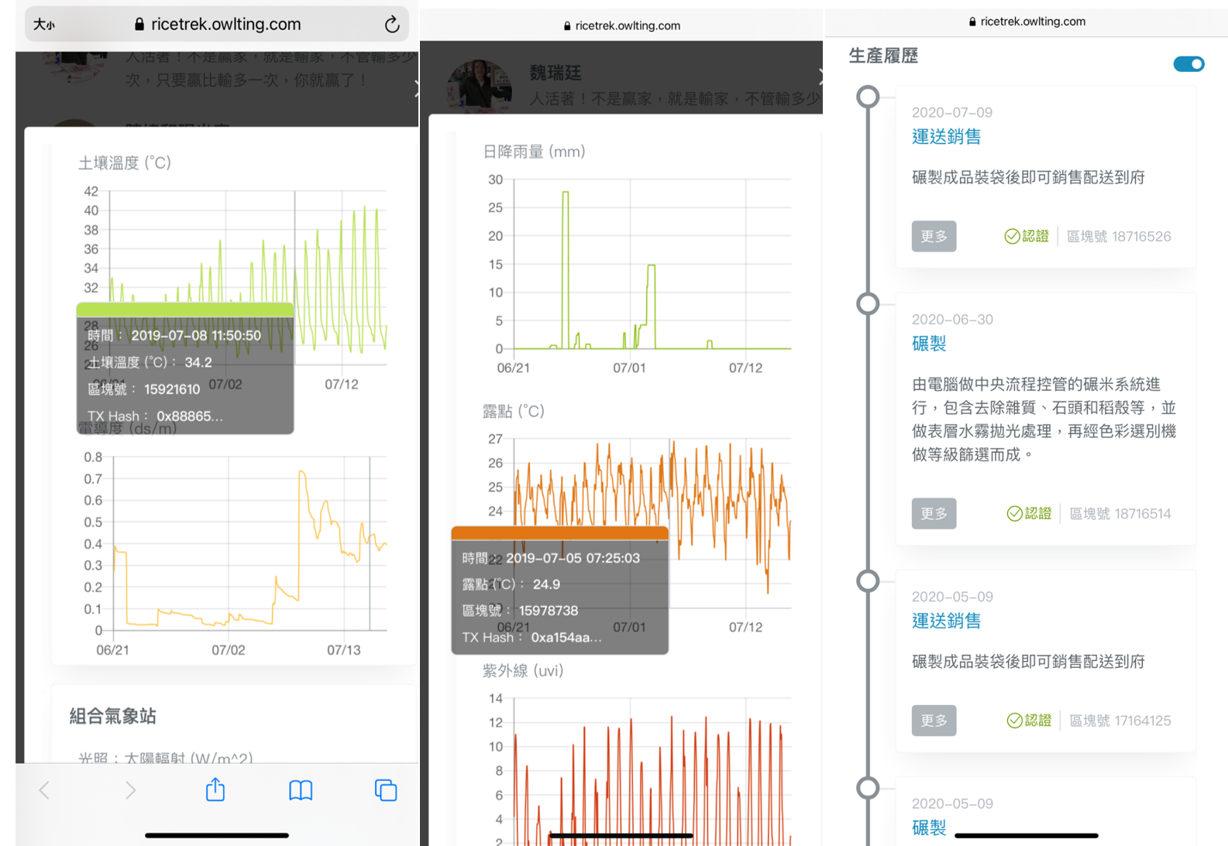
Task: Open the bottom 2020-05-09 碾製 title link
Action: click(929, 827)
